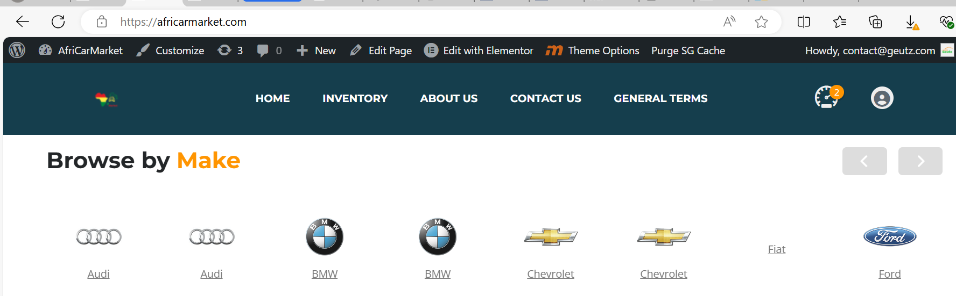Click the user avatar thumbnail in admin bar
Screen dimensions: 956x296
(947, 50)
